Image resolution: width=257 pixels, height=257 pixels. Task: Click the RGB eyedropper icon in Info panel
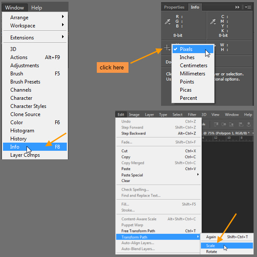pos(167,21)
